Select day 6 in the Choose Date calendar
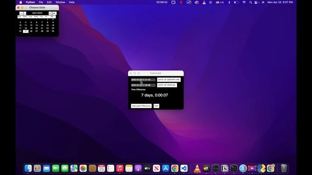 (x=37, y=22)
